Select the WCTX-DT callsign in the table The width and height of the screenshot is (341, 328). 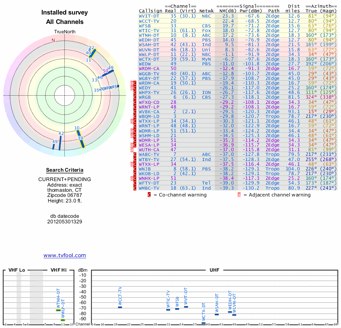click(x=149, y=59)
